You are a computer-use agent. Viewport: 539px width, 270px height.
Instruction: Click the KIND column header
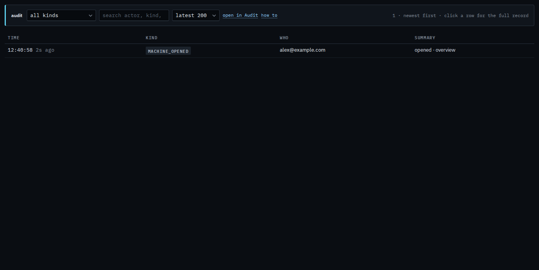coord(152,38)
